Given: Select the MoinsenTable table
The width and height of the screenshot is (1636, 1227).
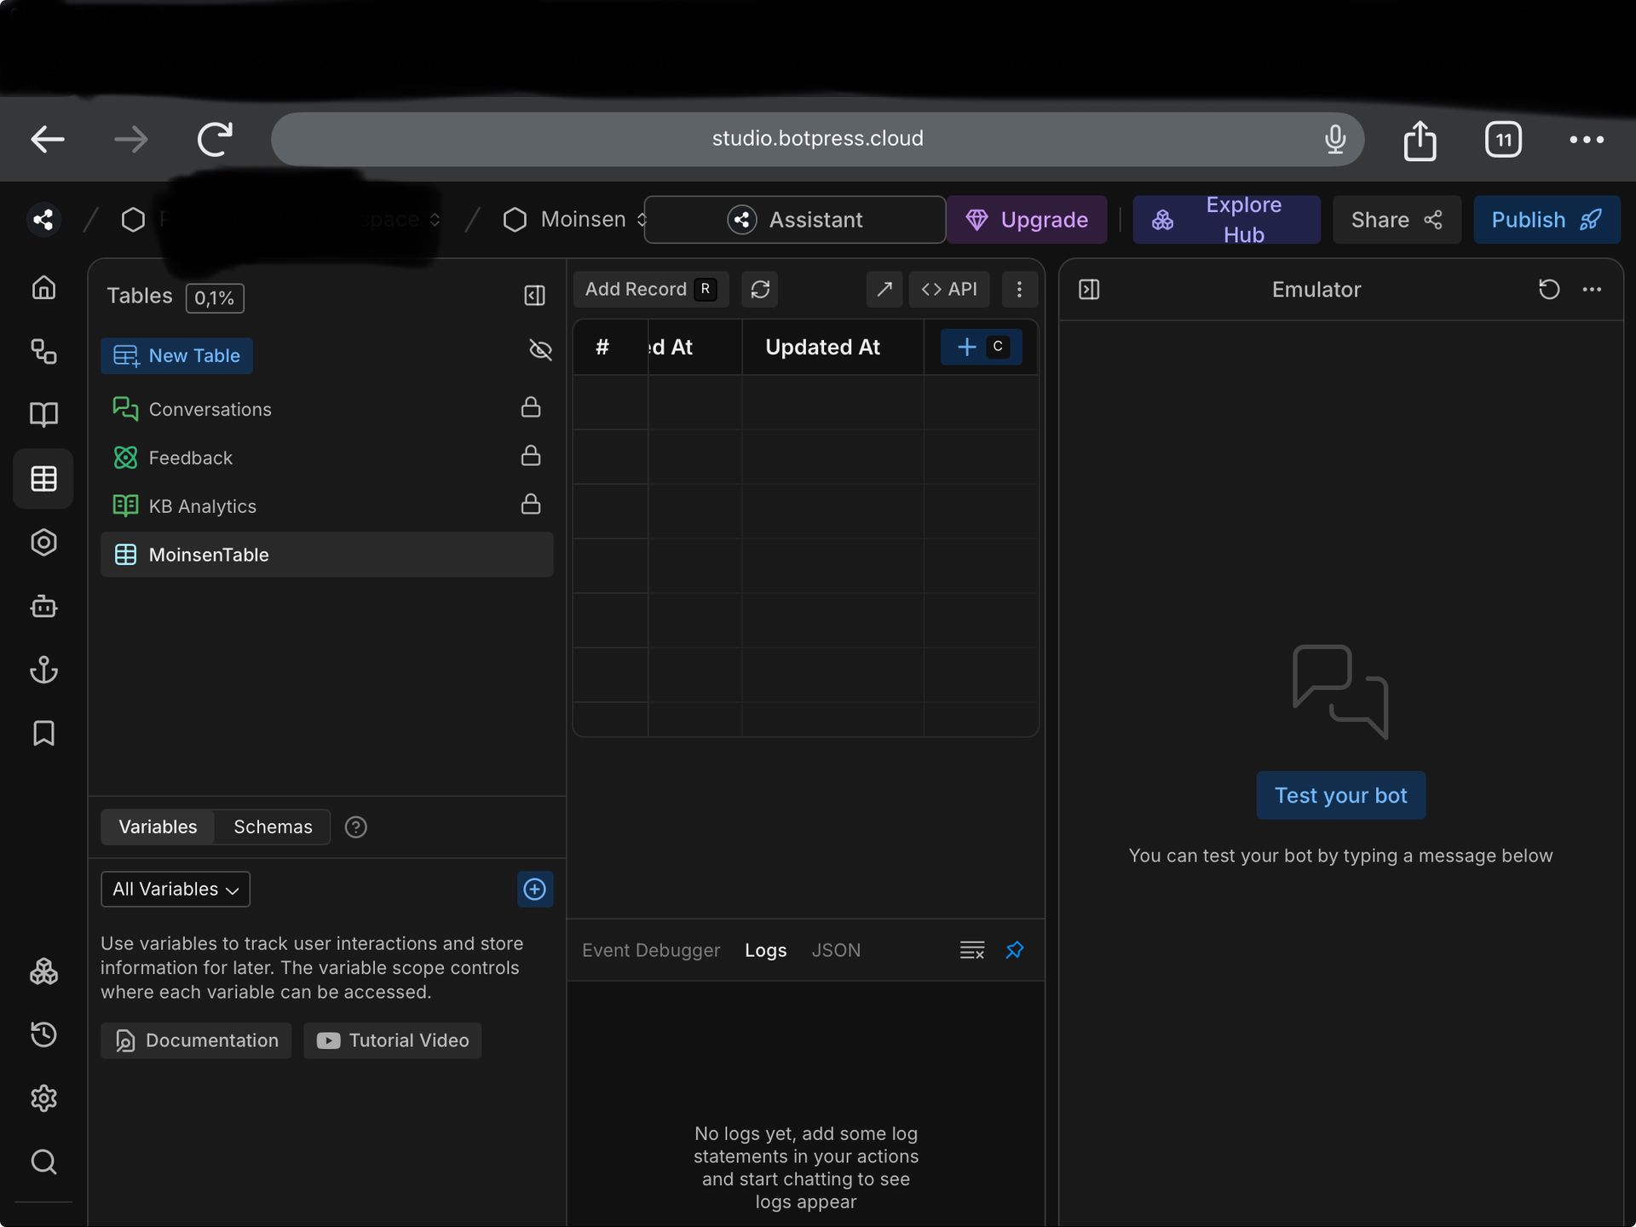Looking at the screenshot, I should pyautogui.click(x=327, y=555).
